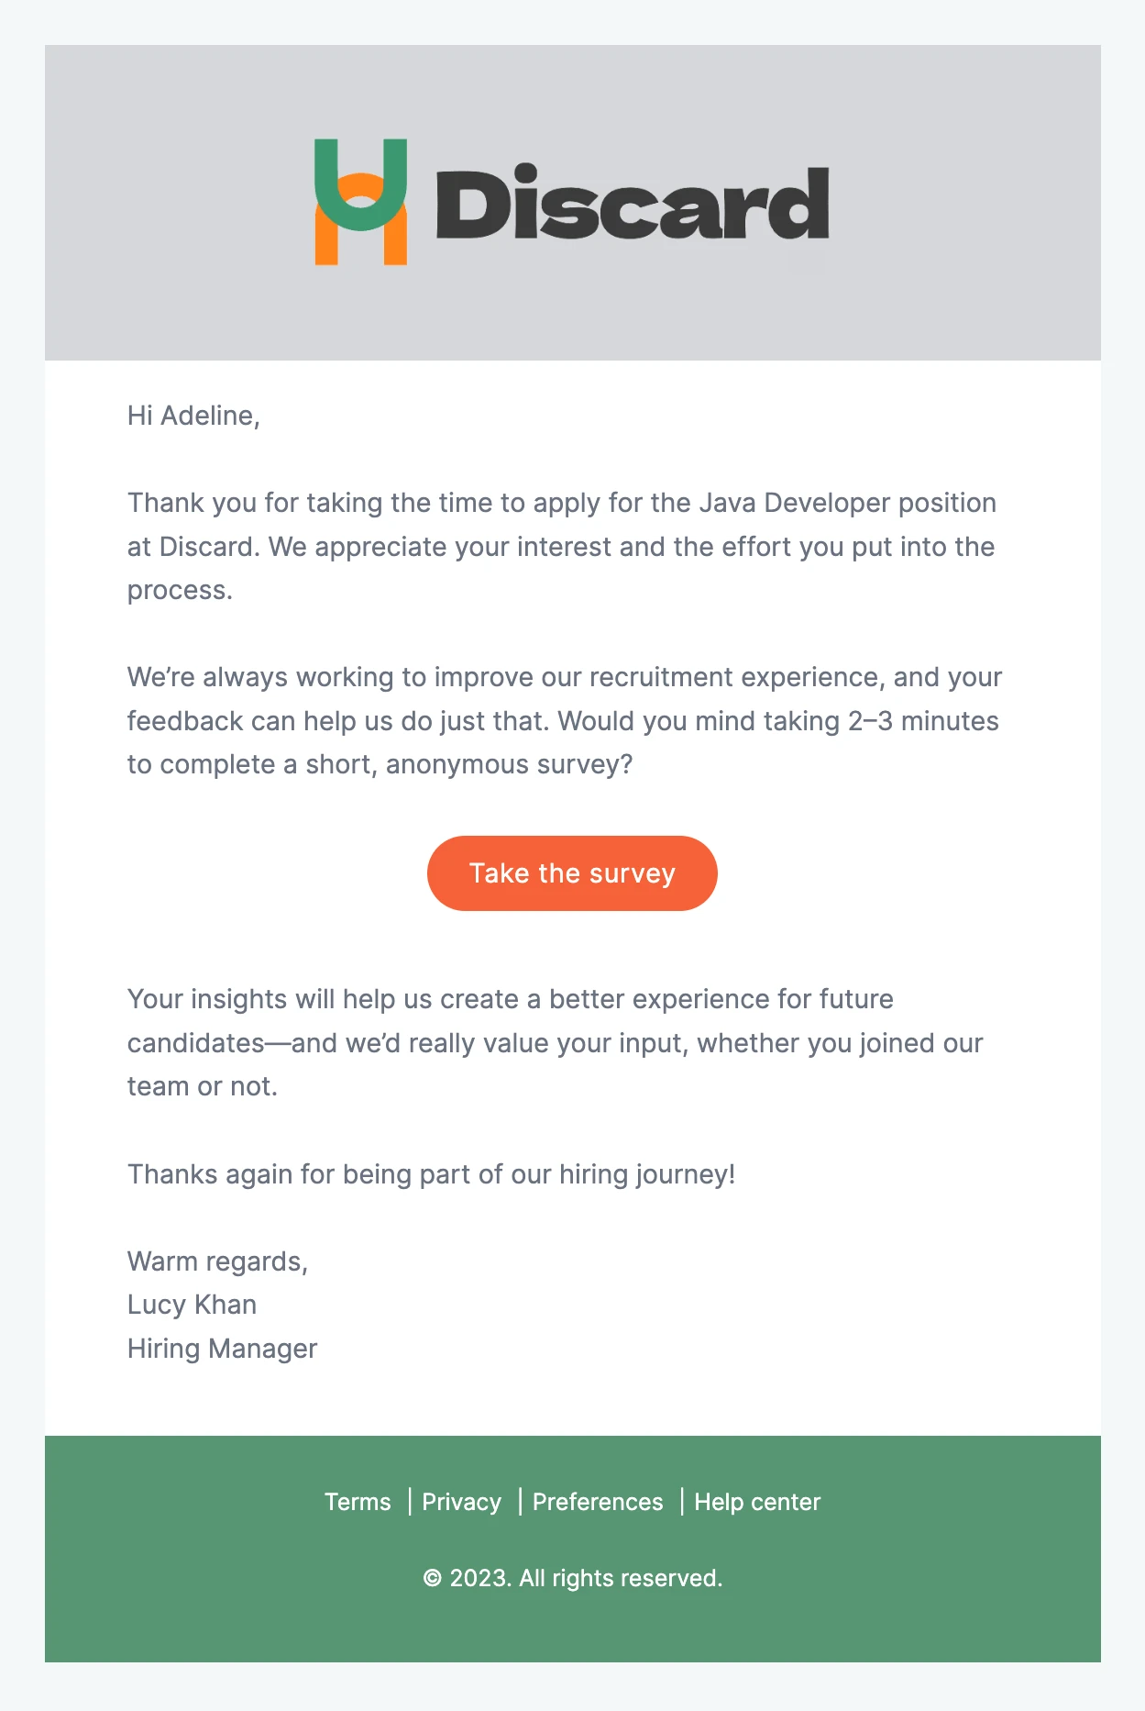Click the sender name Lucy Khan
Image resolution: width=1145 pixels, height=1711 pixels.
192,1305
